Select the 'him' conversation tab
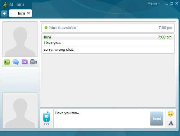This screenshot has height=136, width=180. click(21, 13)
